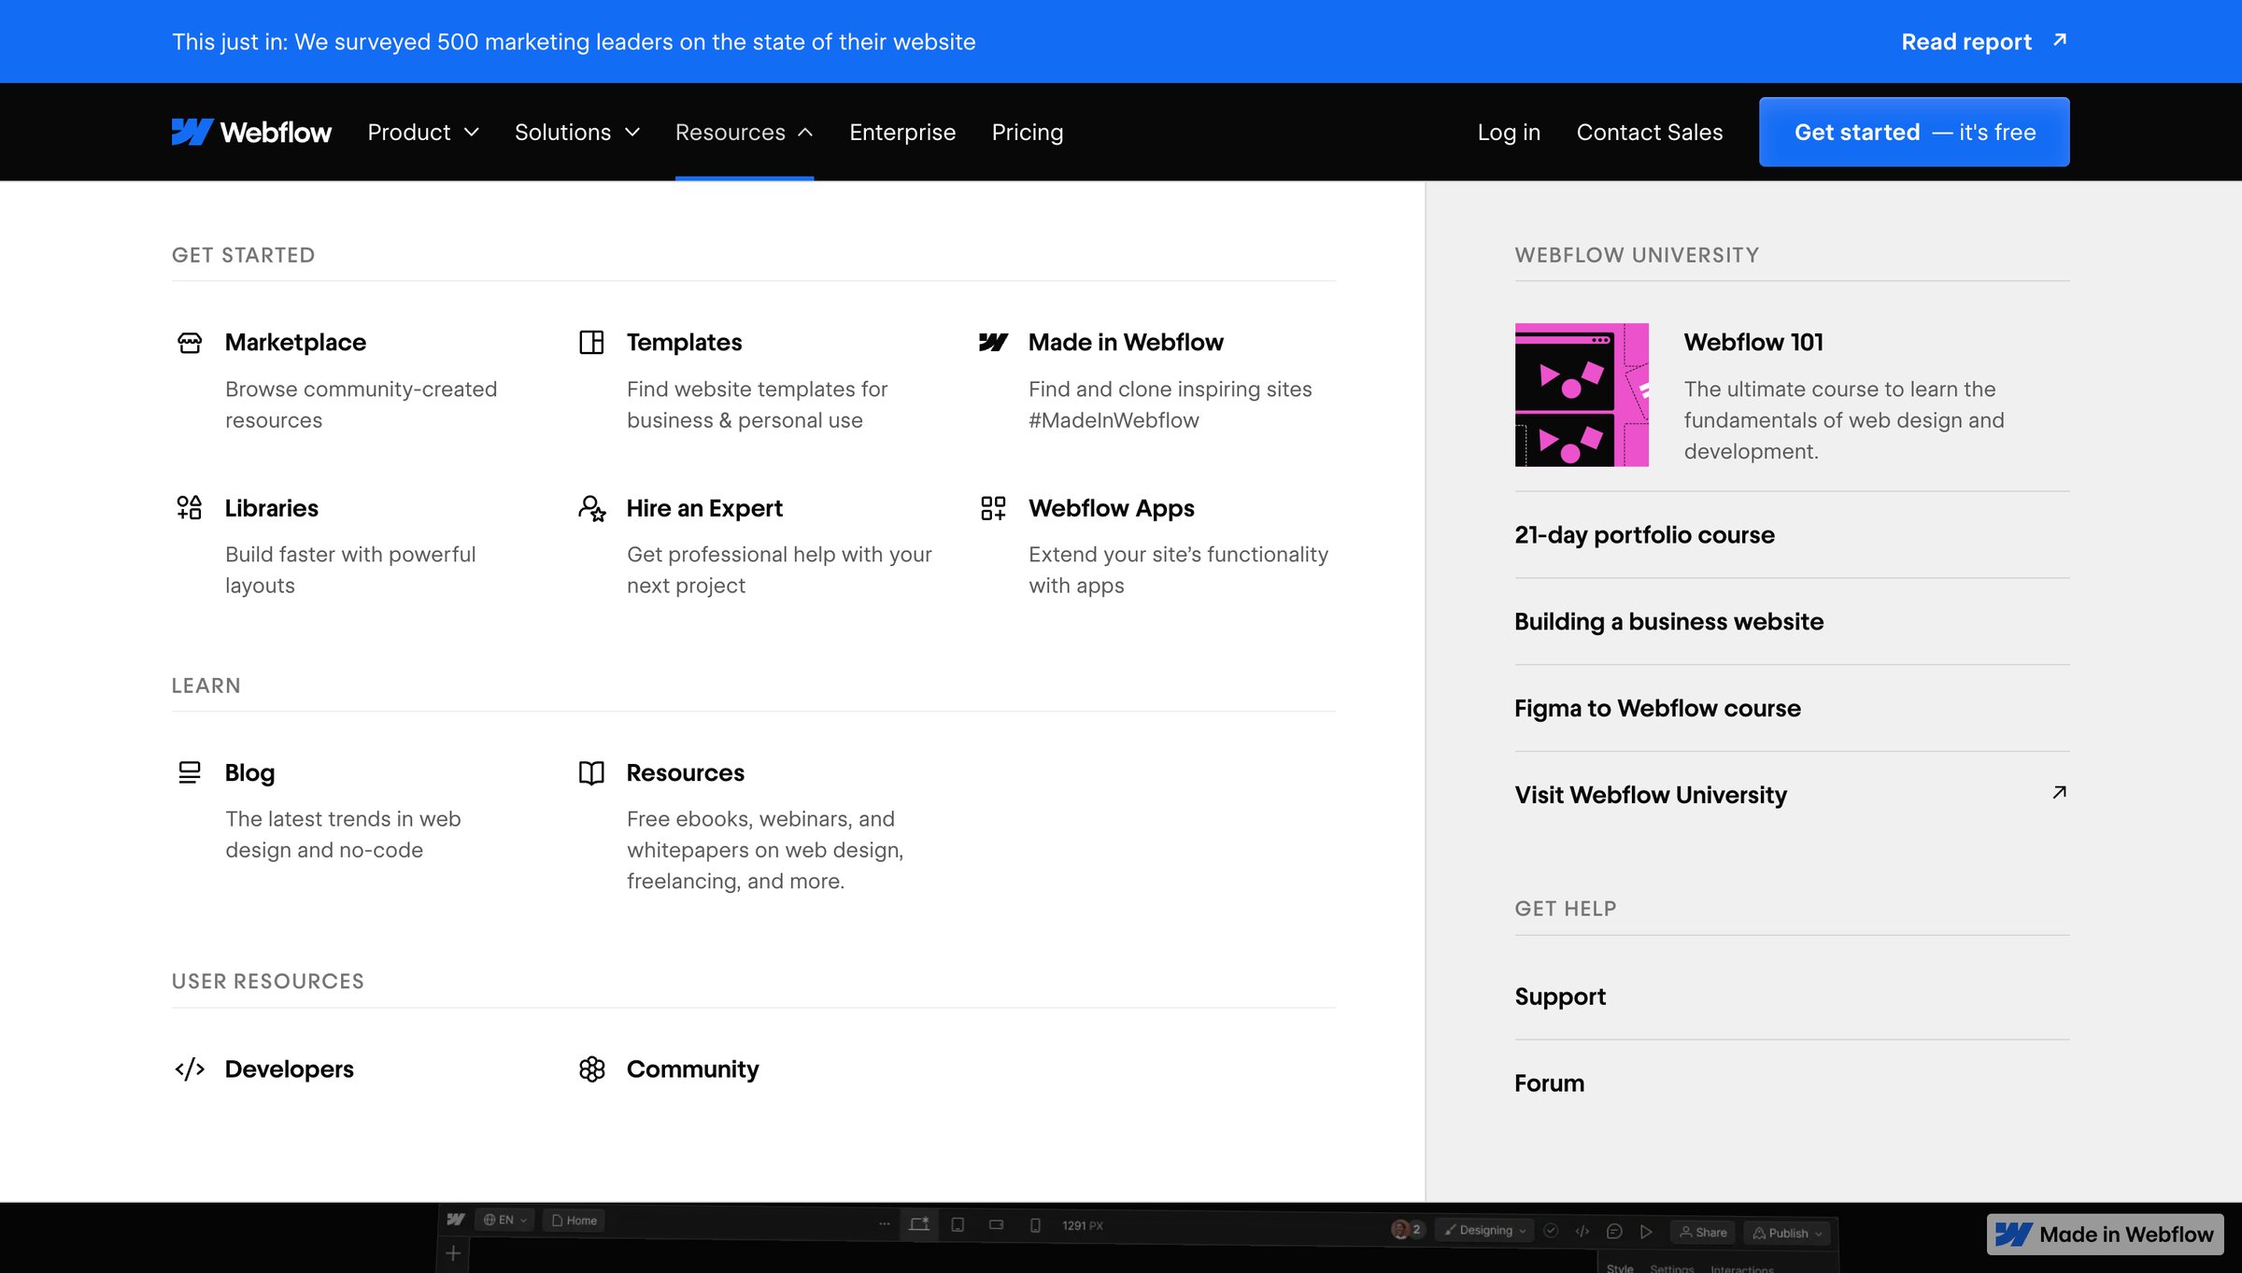Open the Forum link

1550,1083
